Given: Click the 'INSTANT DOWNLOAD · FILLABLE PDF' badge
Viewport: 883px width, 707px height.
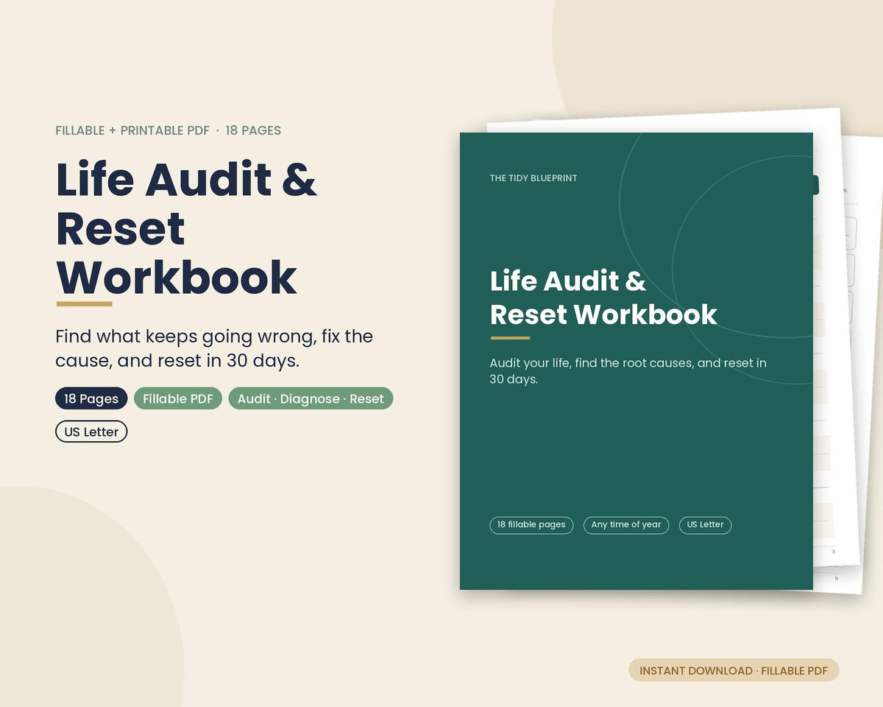Looking at the screenshot, I should coord(734,670).
